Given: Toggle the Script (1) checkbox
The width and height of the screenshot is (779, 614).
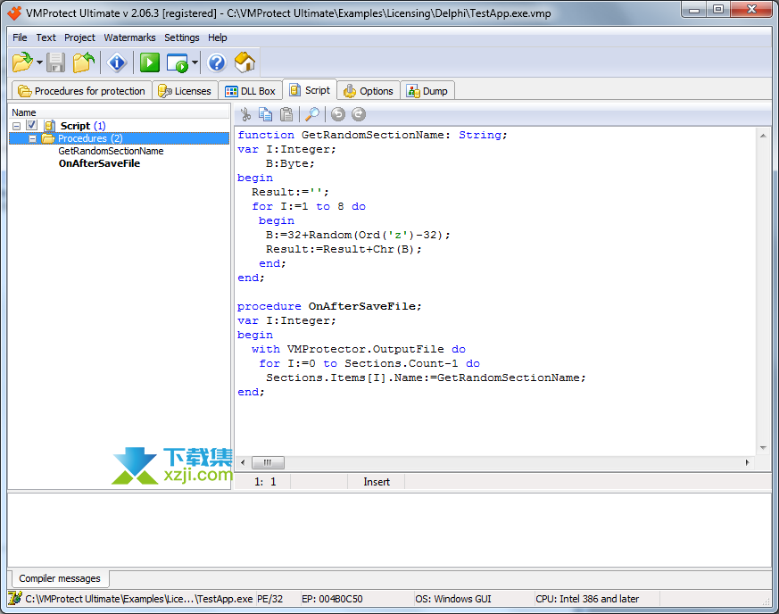Looking at the screenshot, I should coord(32,125).
